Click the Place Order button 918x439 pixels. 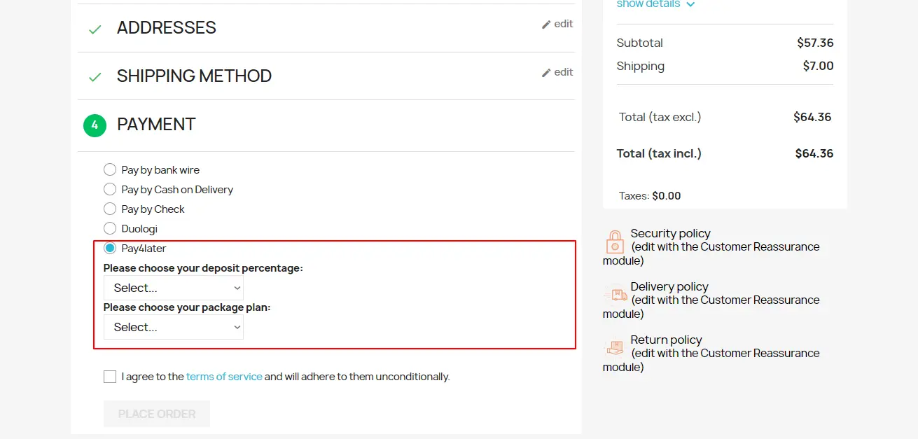pos(157,414)
